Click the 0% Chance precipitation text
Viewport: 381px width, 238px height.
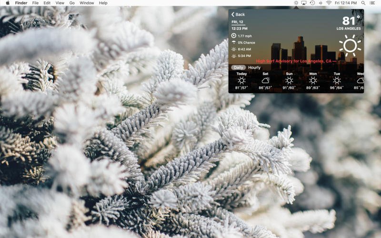click(x=246, y=42)
